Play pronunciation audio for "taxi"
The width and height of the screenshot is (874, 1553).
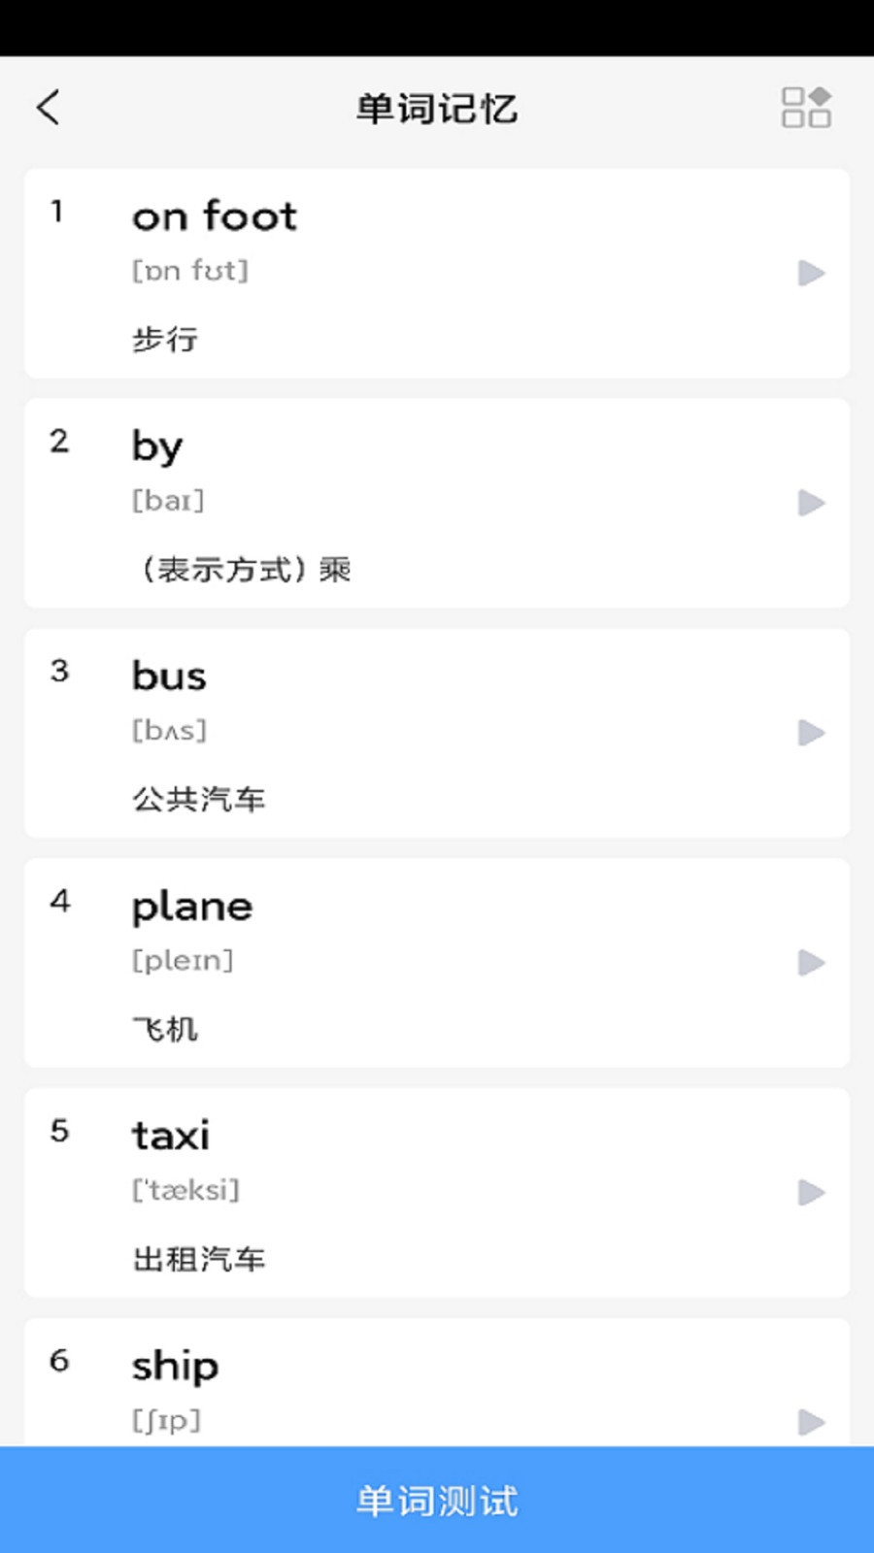click(x=811, y=1192)
